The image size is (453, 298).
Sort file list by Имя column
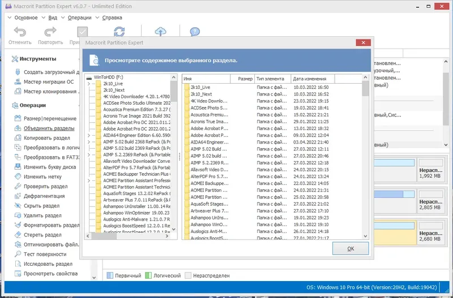206,79
